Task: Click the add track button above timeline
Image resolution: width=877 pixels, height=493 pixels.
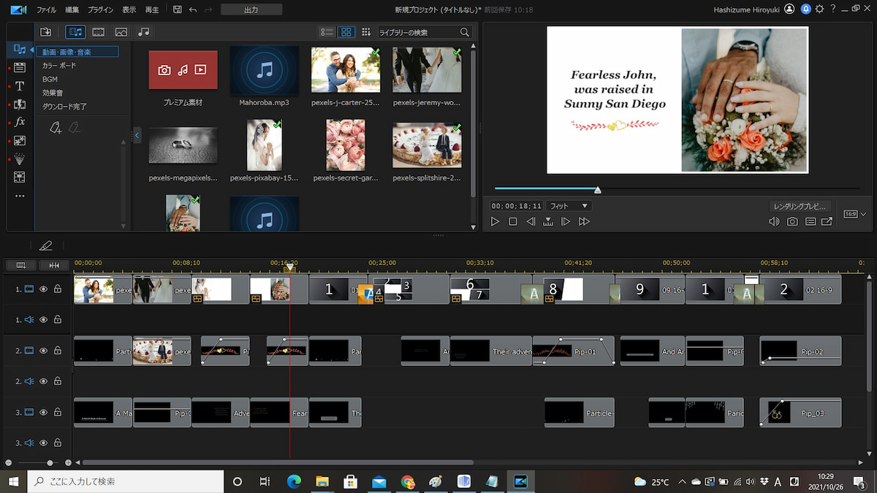Action: [x=21, y=264]
